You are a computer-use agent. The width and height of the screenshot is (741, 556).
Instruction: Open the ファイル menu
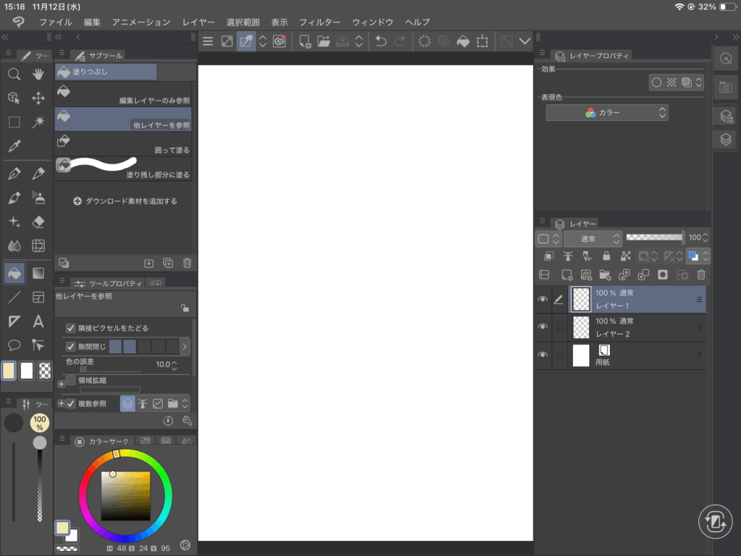tap(56, 22)
